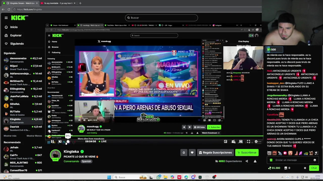Open WhatsApp from the taskbar
The height and width of the screenshot is (181, 323).
(158, 177)
